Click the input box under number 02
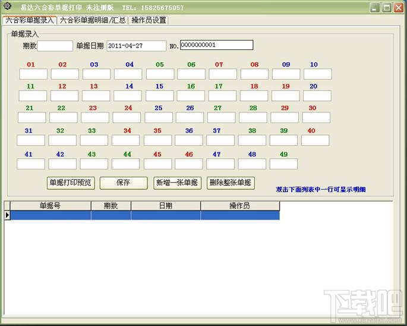The height and width of the screenshot is (326, 407). [x=65, y=74]
